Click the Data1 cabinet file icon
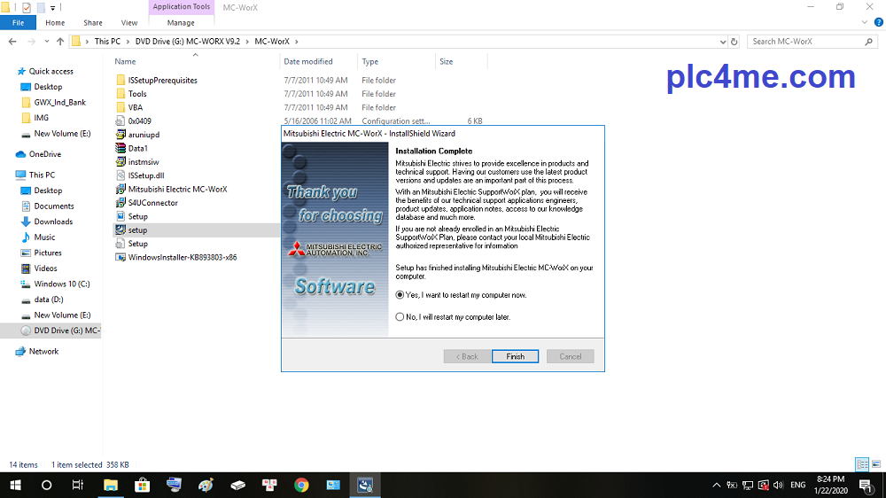Image resolution: width=886 pixels, height=498 pixels. coord(120,148)
